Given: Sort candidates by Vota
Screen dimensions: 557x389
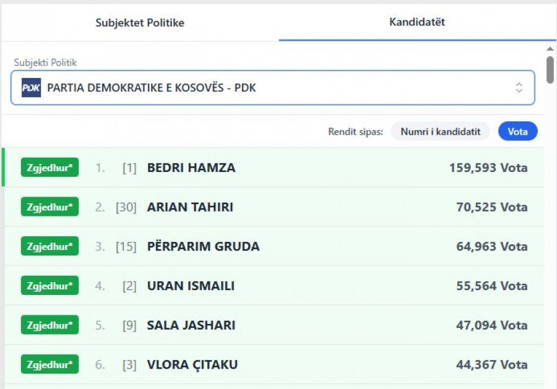Looking at the screenshot, I should [x=517, y=131].
